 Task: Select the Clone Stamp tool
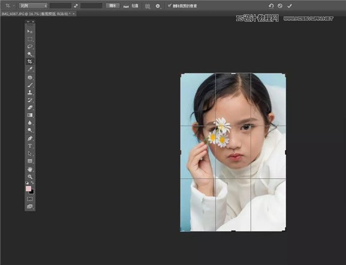pyautogui.click(x=30, y=92)
